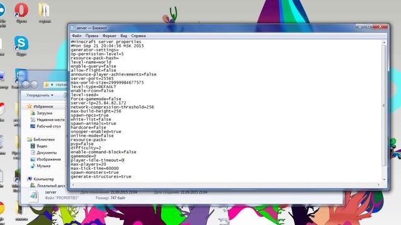This screenshot has width=401, height=225.
Task: Click the Forward arrow in Explorer window
Action: click(34, 84)
